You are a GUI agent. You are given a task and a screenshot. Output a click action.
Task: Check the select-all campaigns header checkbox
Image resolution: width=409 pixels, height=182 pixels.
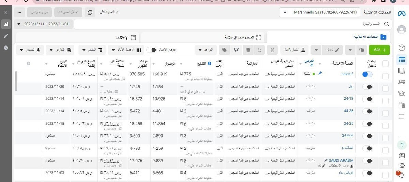click(x=385, y=63)
